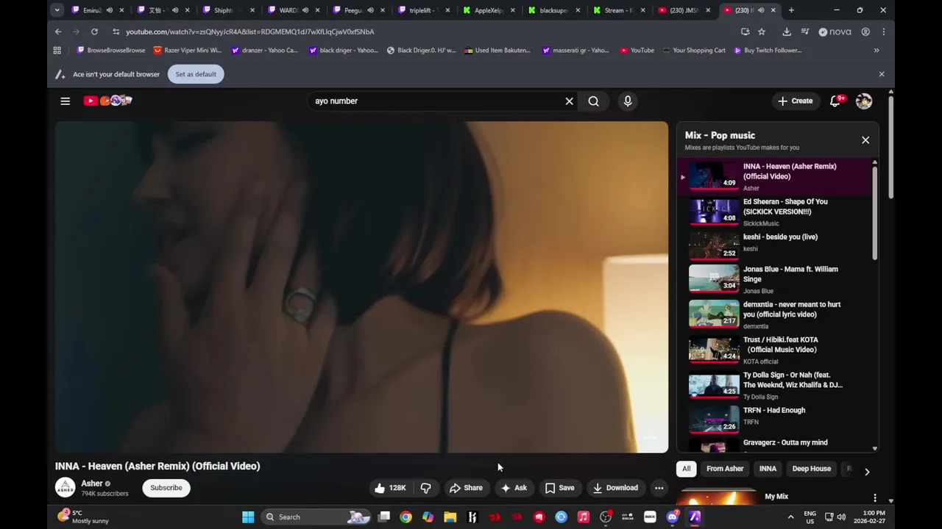Open Apple Music from the taskbar

584,517
